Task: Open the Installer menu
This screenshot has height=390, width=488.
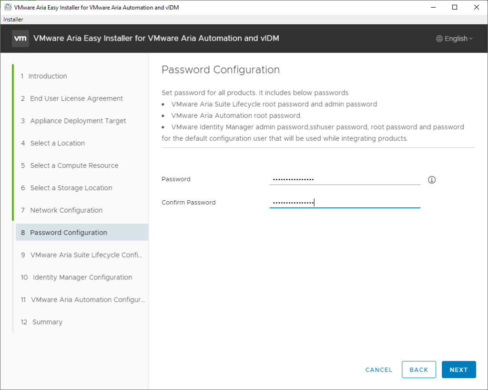Action: click(13, 20)
